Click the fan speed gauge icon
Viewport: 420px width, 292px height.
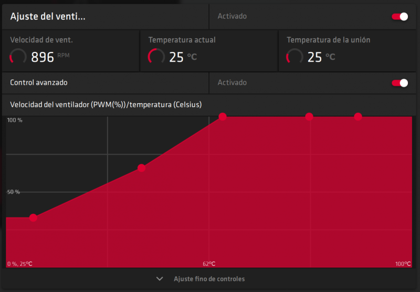click(x=18, y=57)
